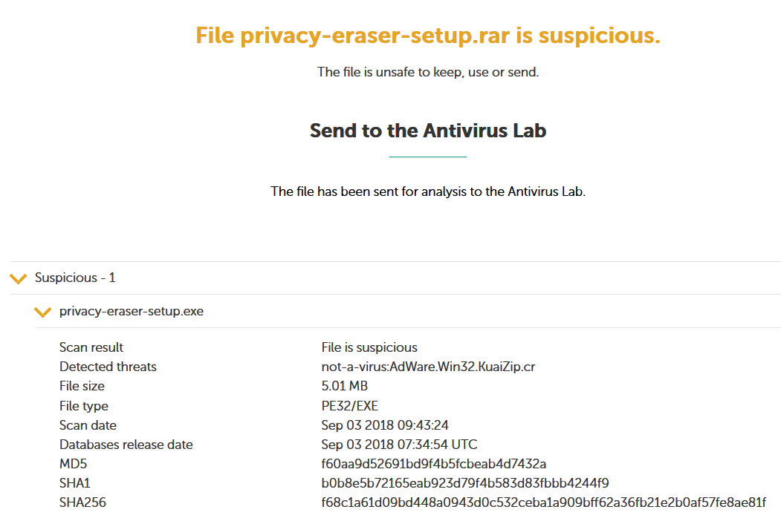
Task: Click the "Detected threats" row label
Action: point(108,367)
